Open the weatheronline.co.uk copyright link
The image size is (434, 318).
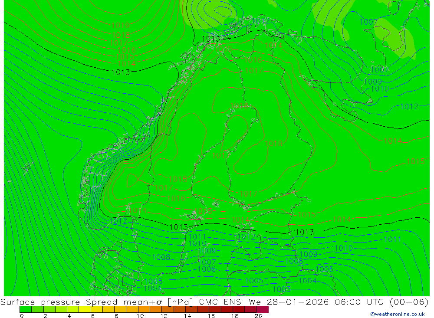point(397,314)
